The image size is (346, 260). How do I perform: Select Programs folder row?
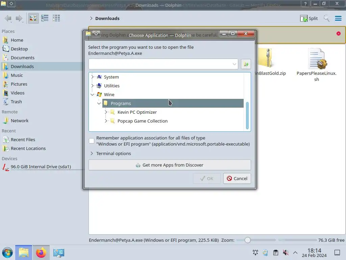pyautogui.click(x=173, y=103)
